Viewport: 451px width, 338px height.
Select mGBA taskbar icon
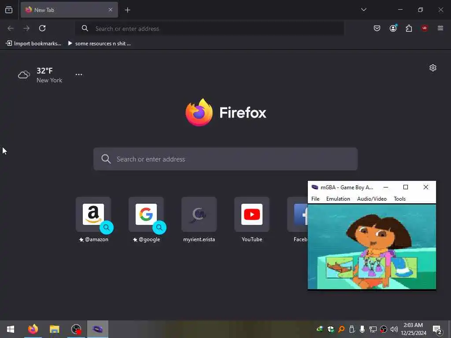[97, 329]
